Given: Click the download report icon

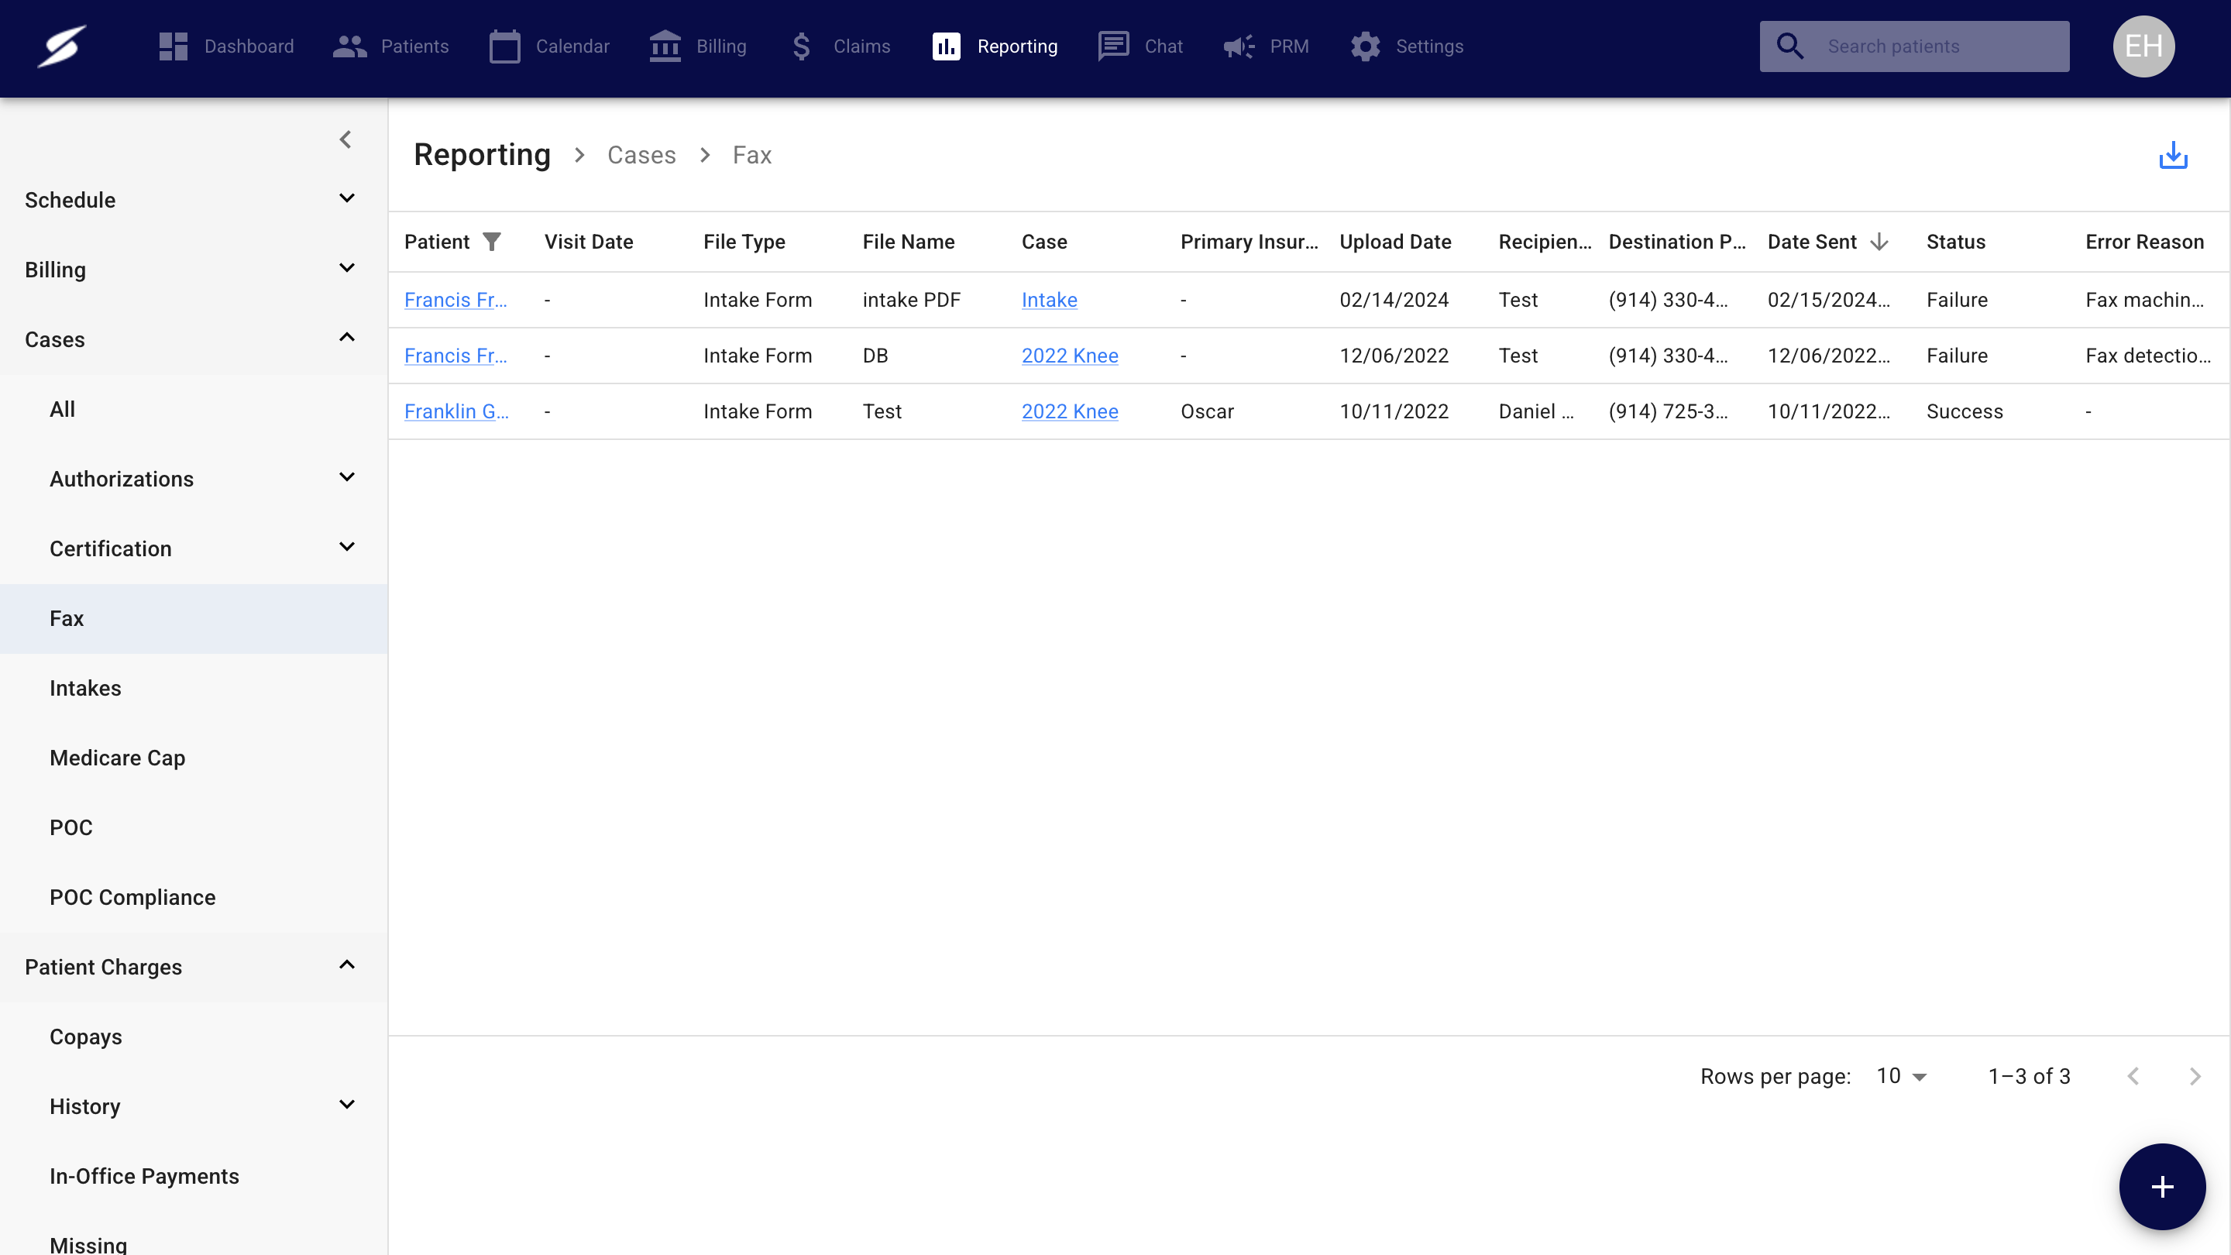Looking at the screenshot, I should click(x=2172, y=156).
